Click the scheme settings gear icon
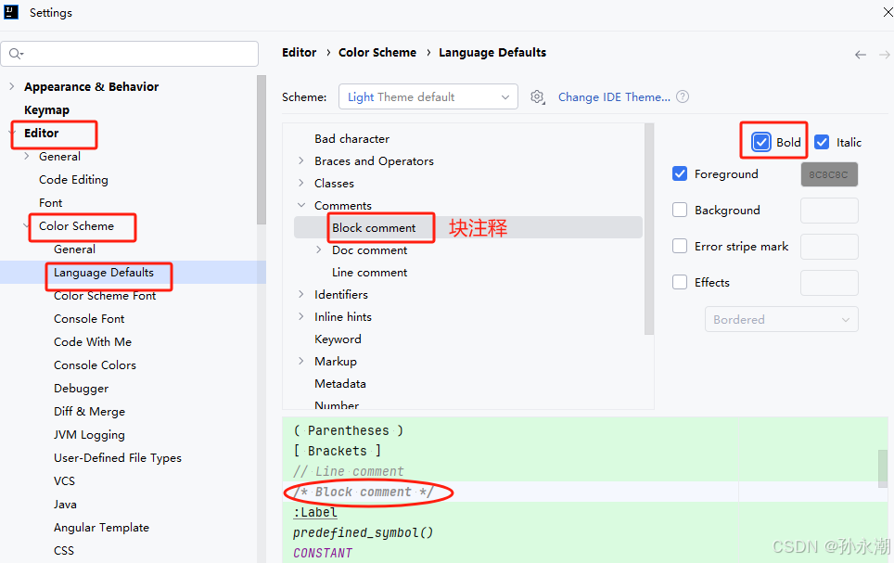This screenshot has height=563, width=894. (x=537, y=97)
